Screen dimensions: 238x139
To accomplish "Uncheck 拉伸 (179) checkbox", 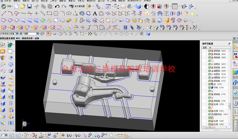I will 209,104.
